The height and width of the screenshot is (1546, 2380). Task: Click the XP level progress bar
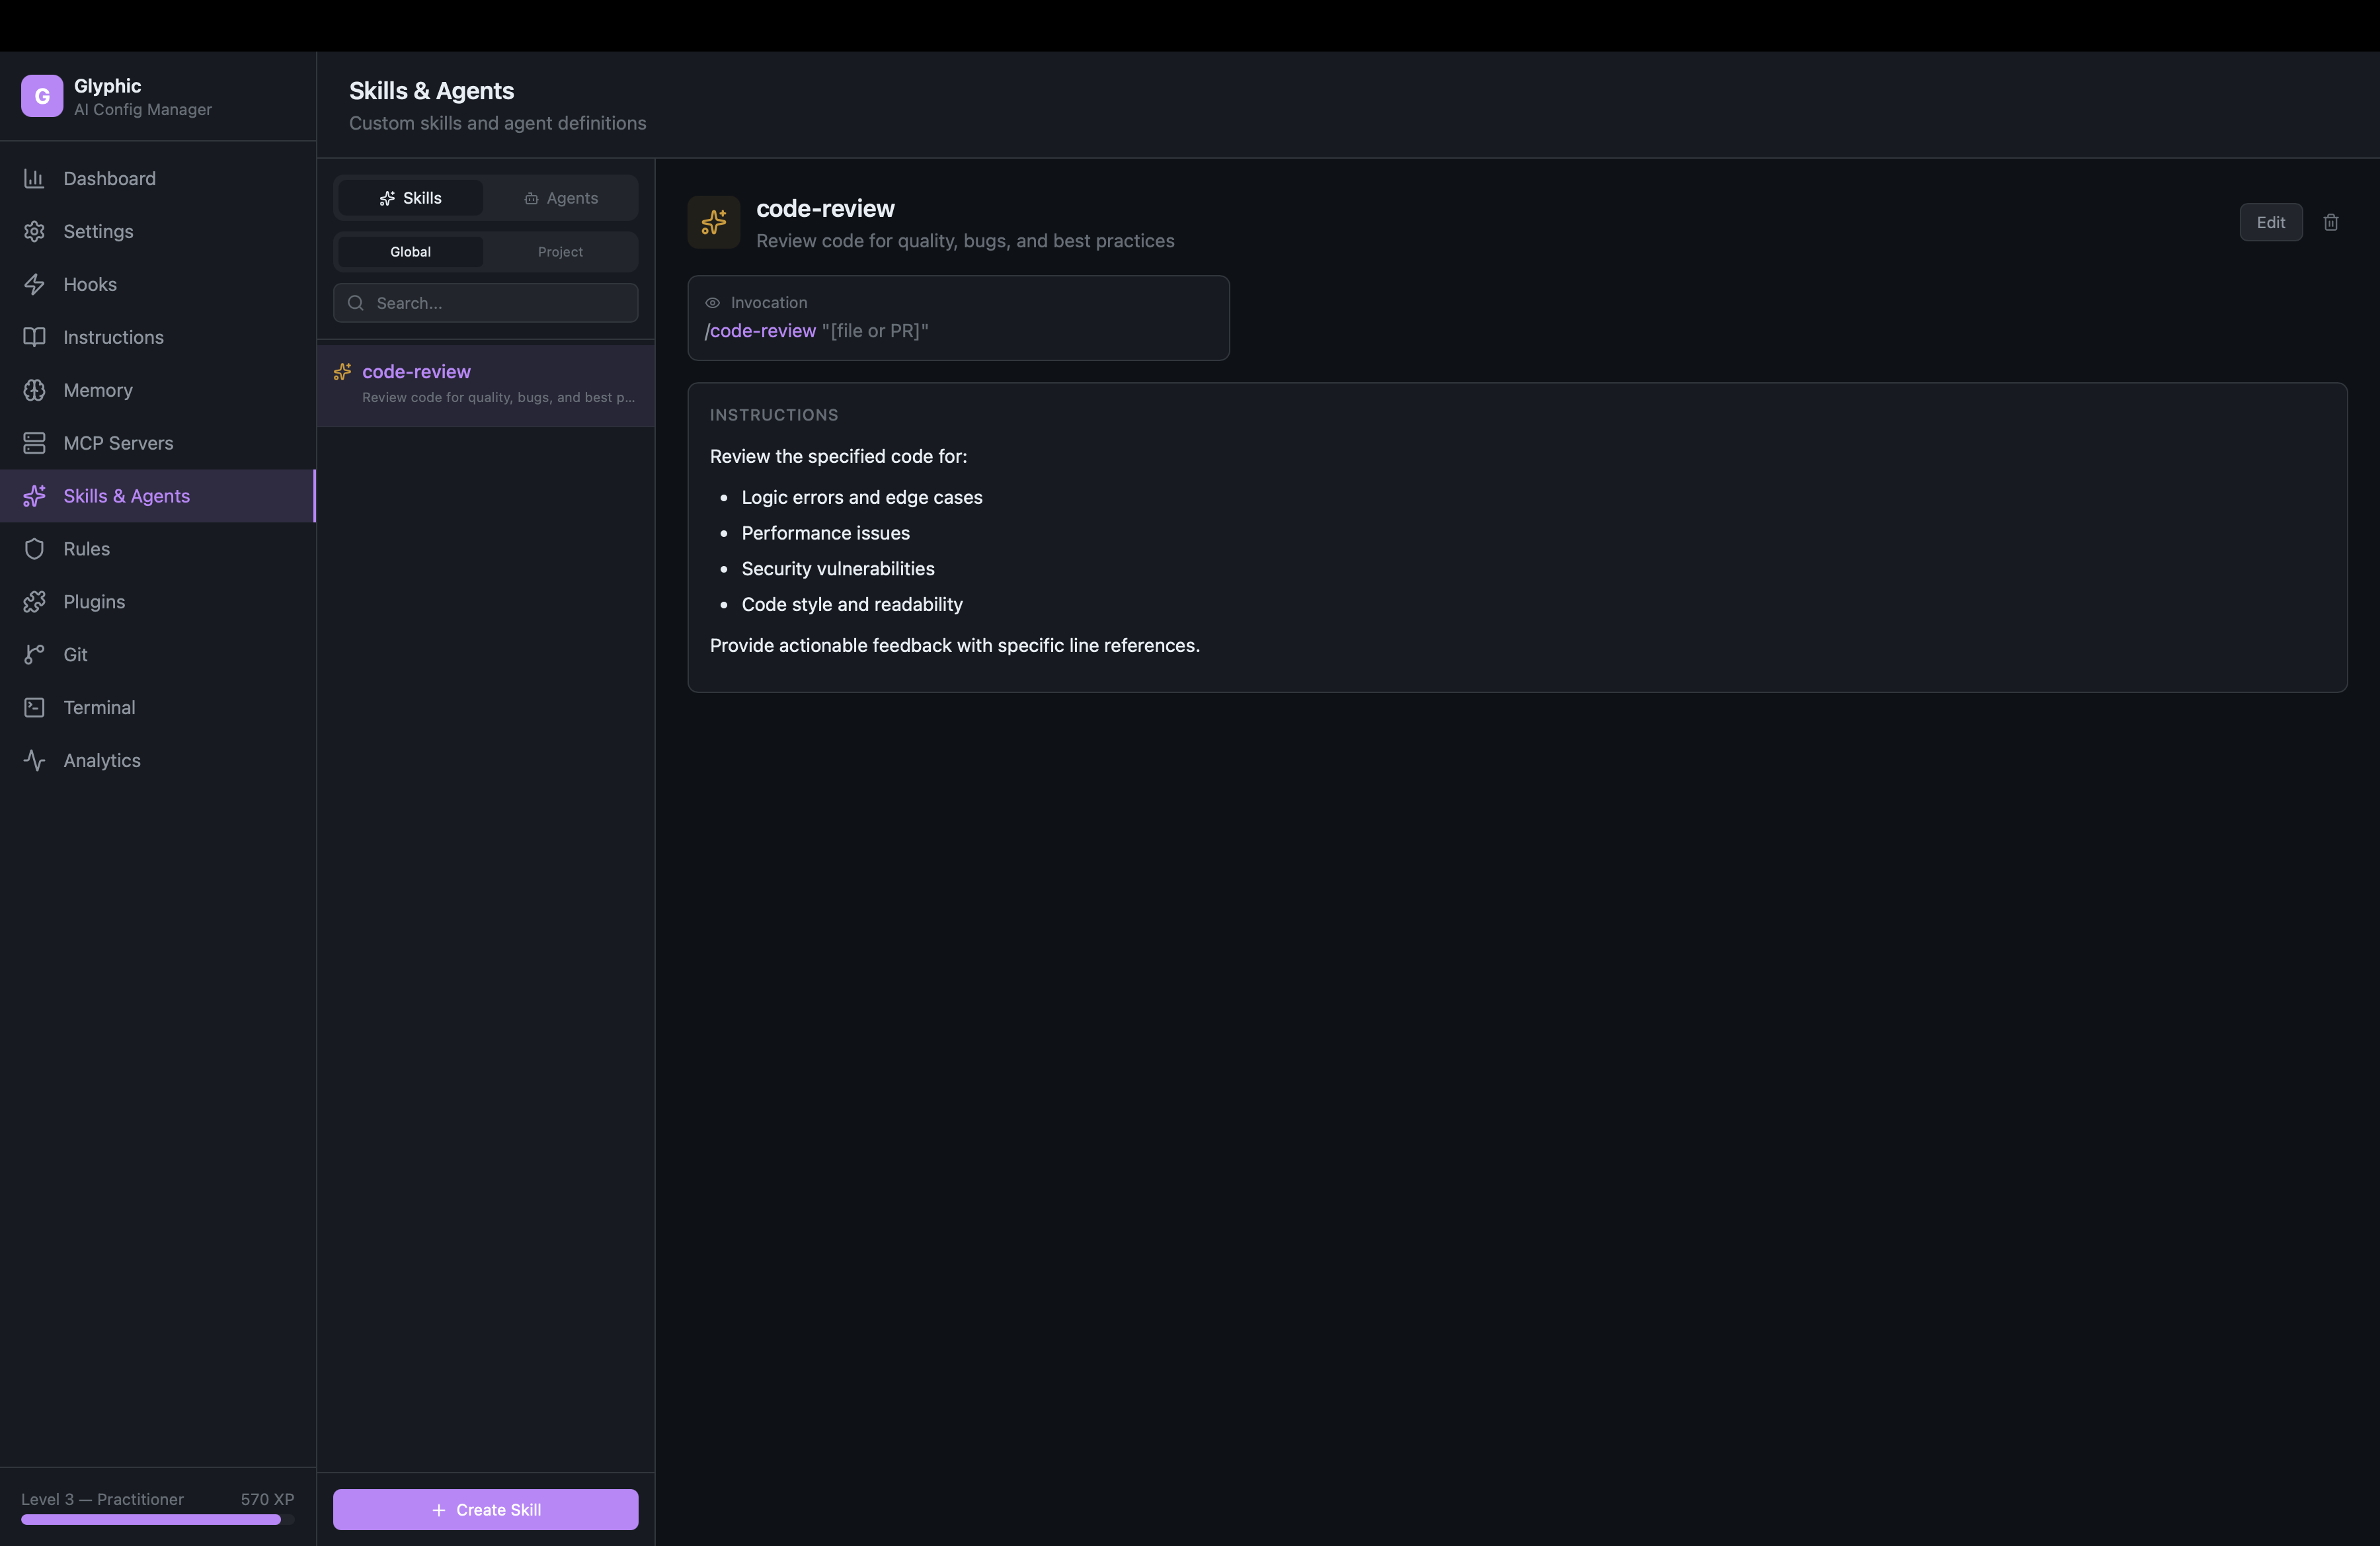click(157, 1519)
